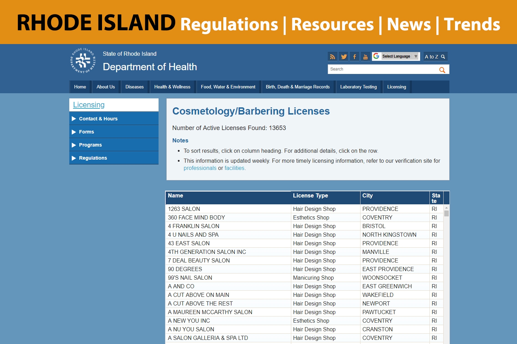Select the 7 DEAL BEAUTY SALON row
The width and height of the screenshot is (517, 344).
pyautogui.click(x=304, y=260)
